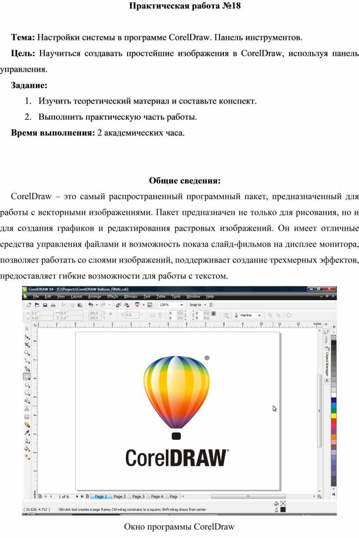Select the Table tool in toolbox
Screen dimensions: 359x538
click(x=27, y=416)
